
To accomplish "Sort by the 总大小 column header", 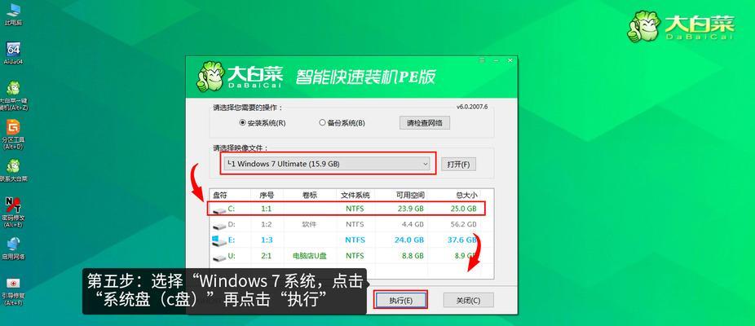I will pyautogui.click(x=466, y=195).
